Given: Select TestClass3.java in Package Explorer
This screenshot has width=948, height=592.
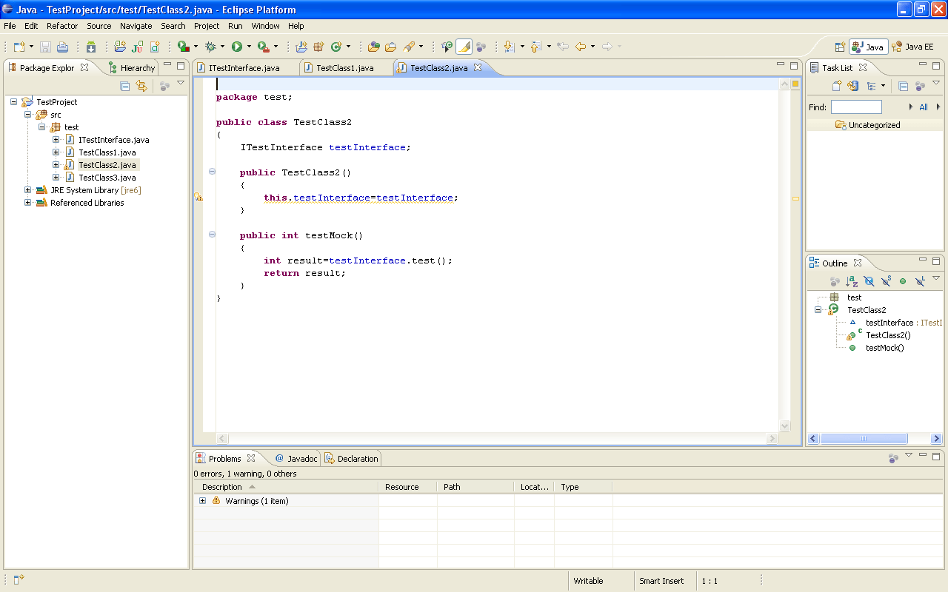Looking at the screenshot, I should pyautogui.click(x=107, y=178).
